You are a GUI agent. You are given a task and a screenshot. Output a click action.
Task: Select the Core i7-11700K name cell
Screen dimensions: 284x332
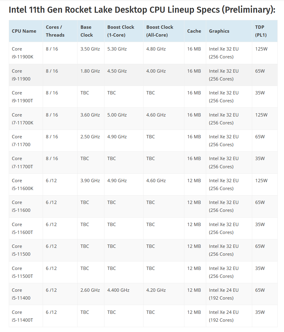(x=22, y=119)
